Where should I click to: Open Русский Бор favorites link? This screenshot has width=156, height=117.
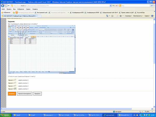(140, 12)
